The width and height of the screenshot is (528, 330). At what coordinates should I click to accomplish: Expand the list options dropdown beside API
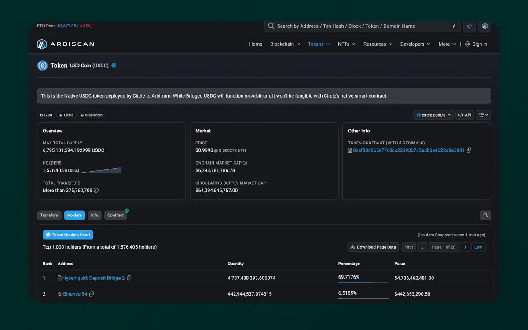coord(484,115)
